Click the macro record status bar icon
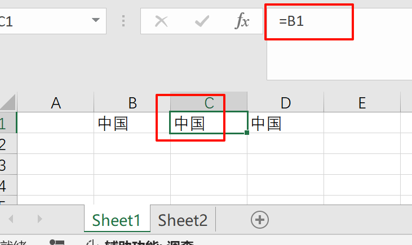The height and width of the screenshot is (245, 412). (56, 242)
